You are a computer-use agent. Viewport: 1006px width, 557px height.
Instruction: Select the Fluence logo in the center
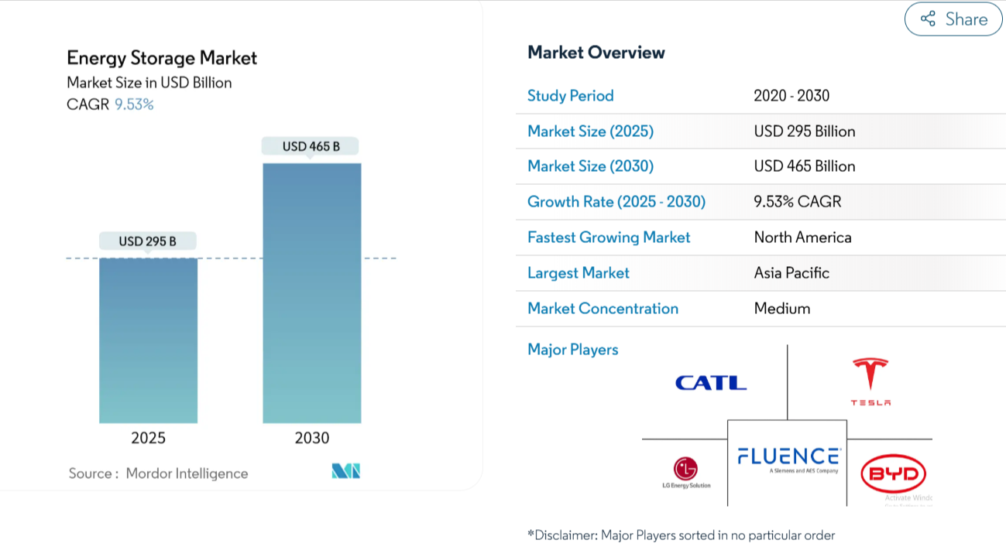tap(788, 459)
